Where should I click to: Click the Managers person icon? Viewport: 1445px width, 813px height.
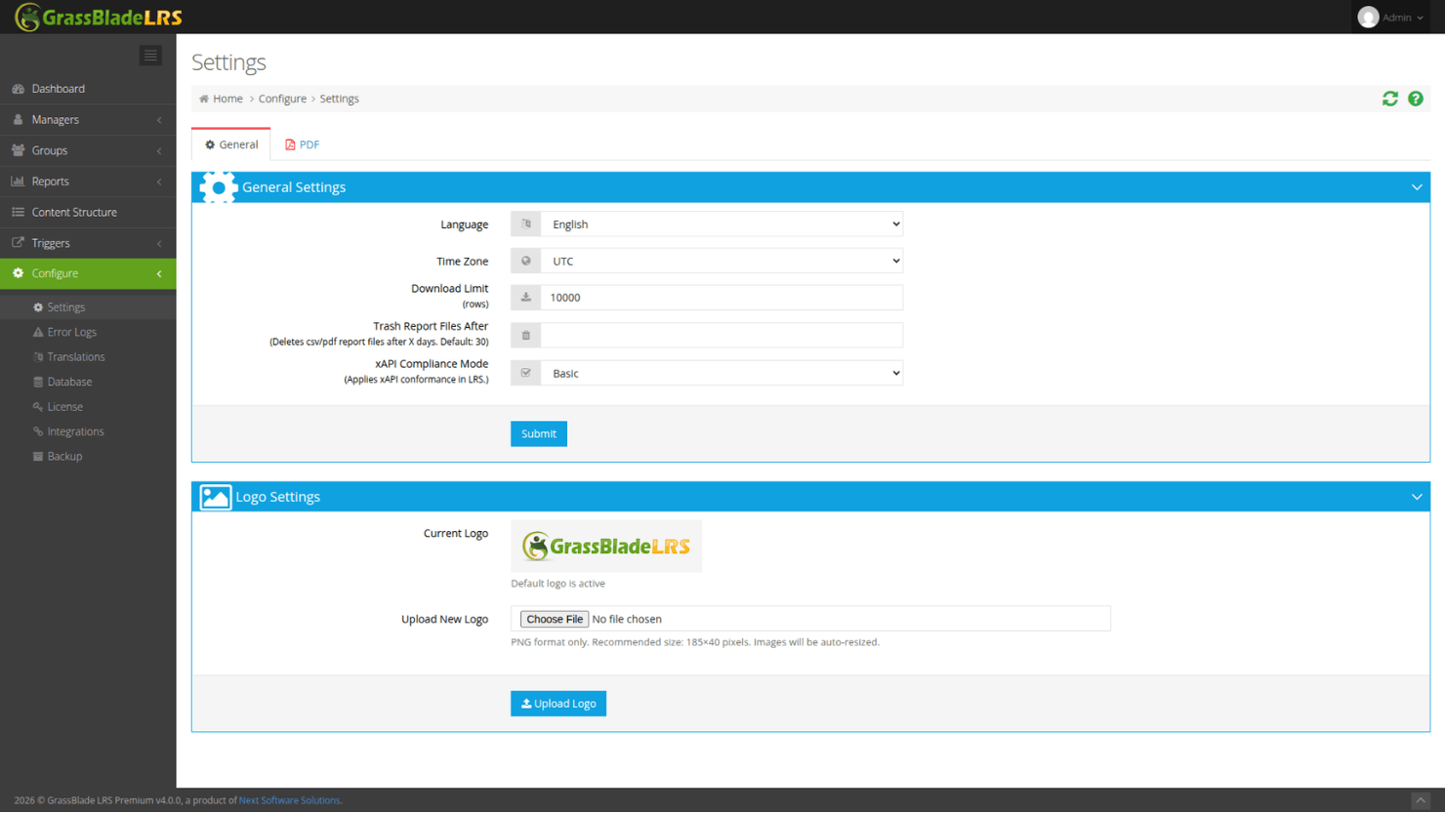19,120
